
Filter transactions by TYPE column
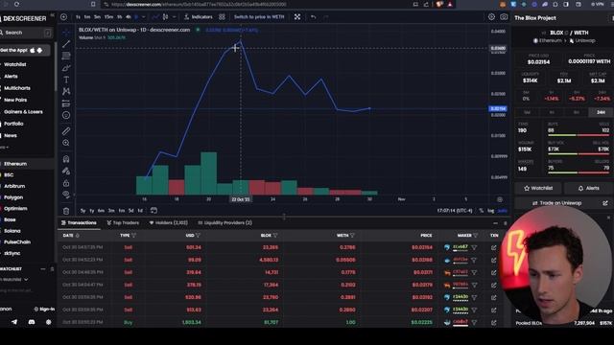coord(134,236)
